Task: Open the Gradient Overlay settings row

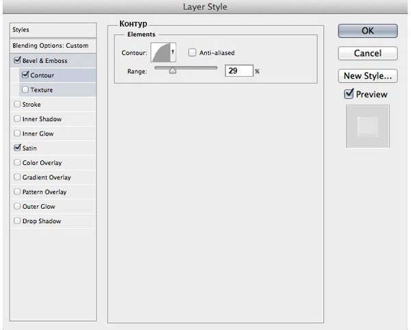Action: [53, 177]
